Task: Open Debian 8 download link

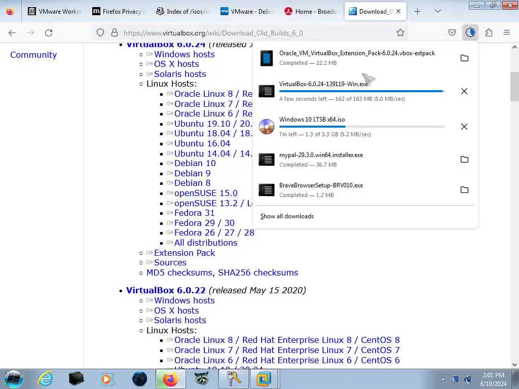Action: point(192,183)
